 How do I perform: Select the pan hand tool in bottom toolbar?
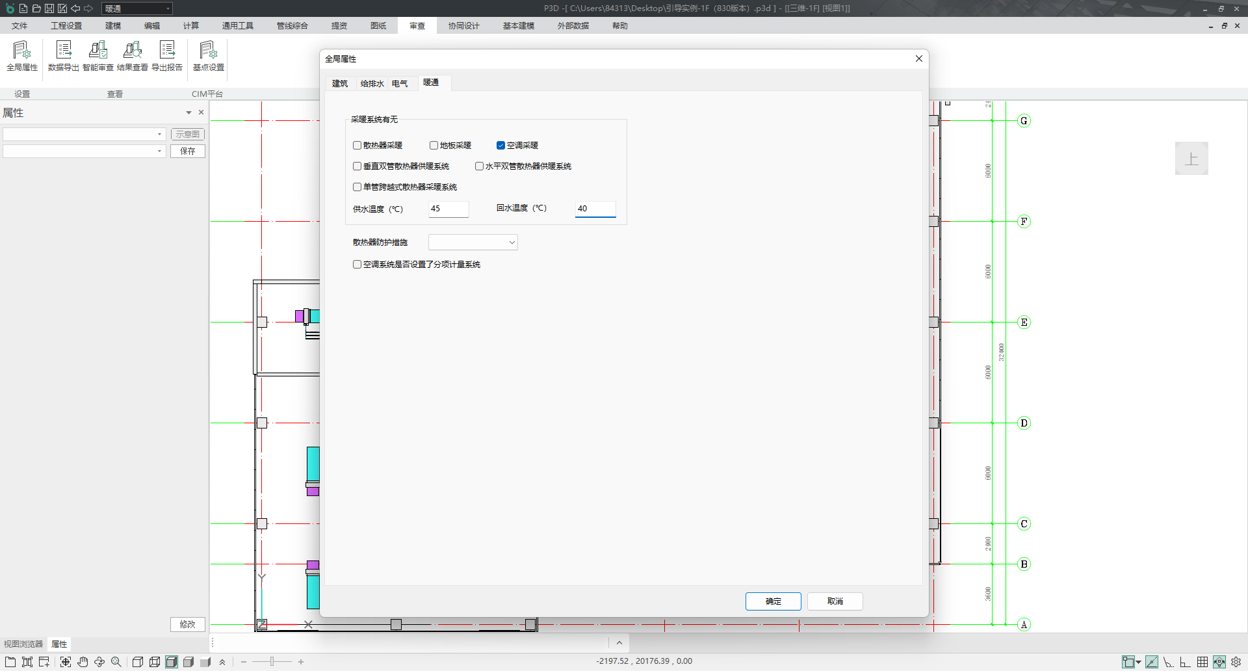click(x=83, y=662)
